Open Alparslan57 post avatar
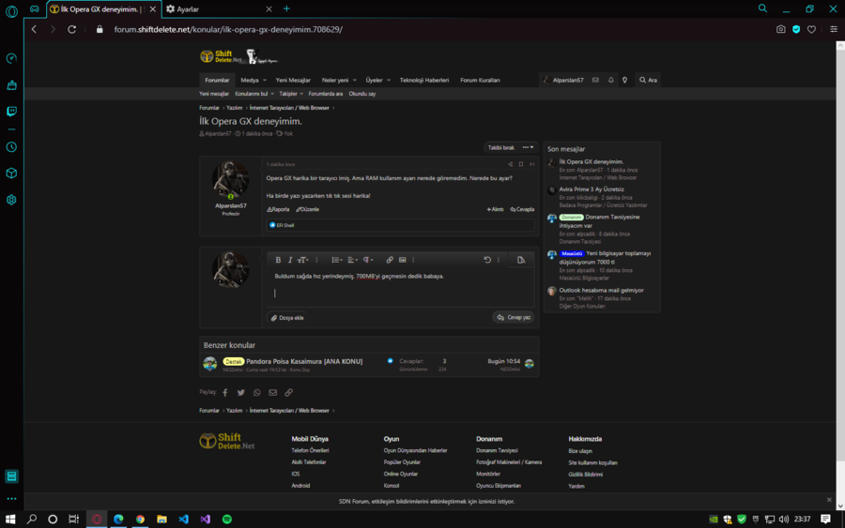 click(x=231, y=179)
